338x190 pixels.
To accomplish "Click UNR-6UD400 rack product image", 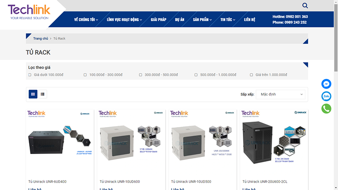I will click(60, 143).
